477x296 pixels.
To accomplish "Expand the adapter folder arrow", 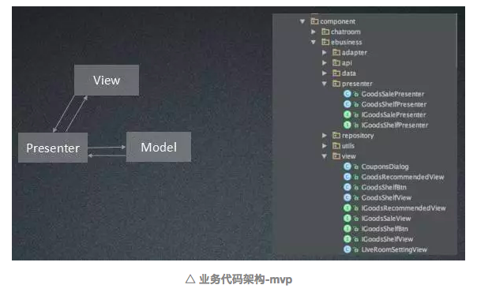I will tap(325, 53).
